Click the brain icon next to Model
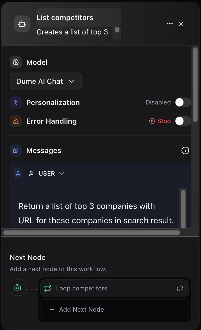Image resolution: width=201 pixels, height=330 pixels. 16,62
